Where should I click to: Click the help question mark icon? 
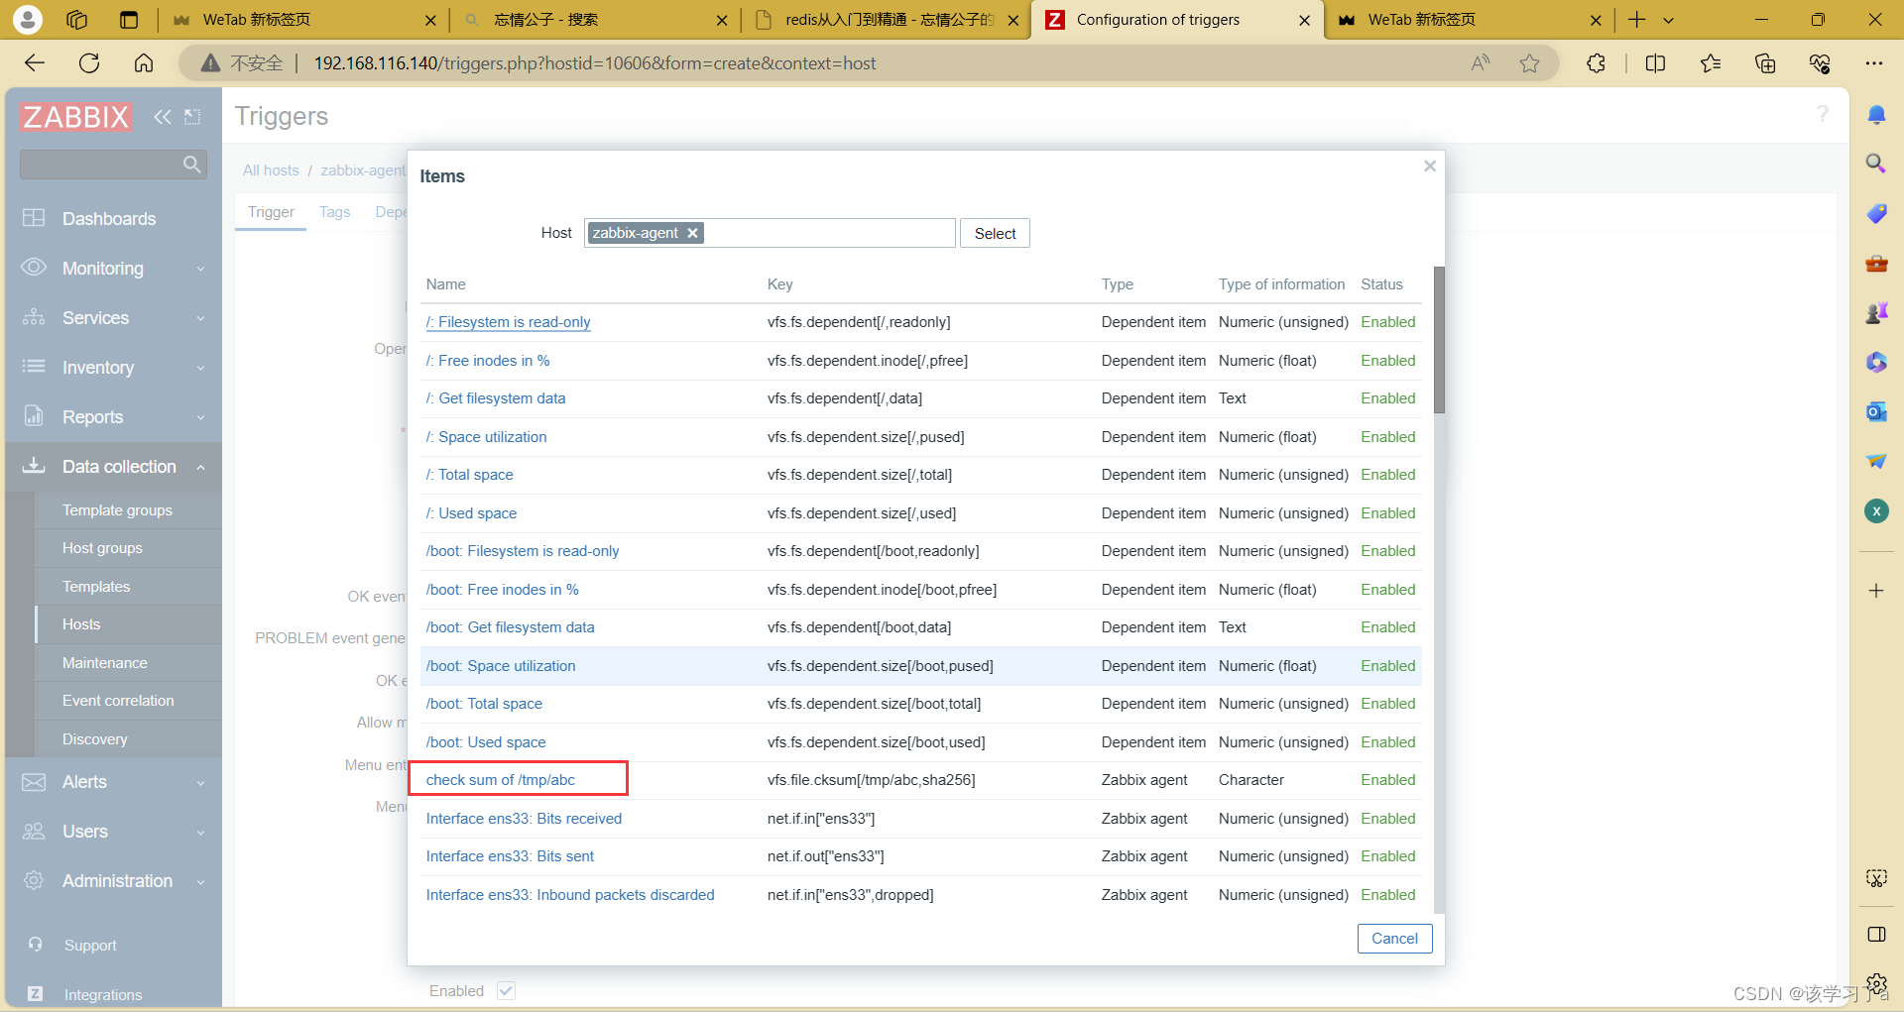pos(1823,114)
